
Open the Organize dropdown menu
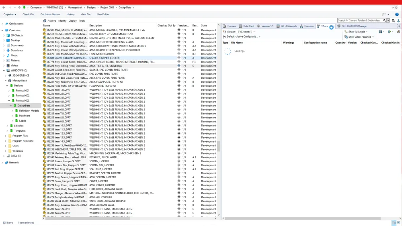tap(10, 14)
